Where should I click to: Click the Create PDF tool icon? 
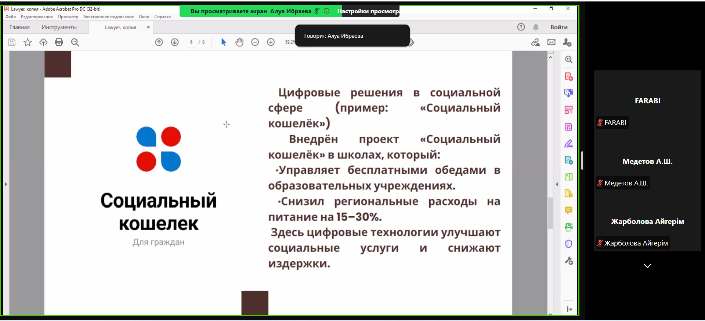click(568, 77)
